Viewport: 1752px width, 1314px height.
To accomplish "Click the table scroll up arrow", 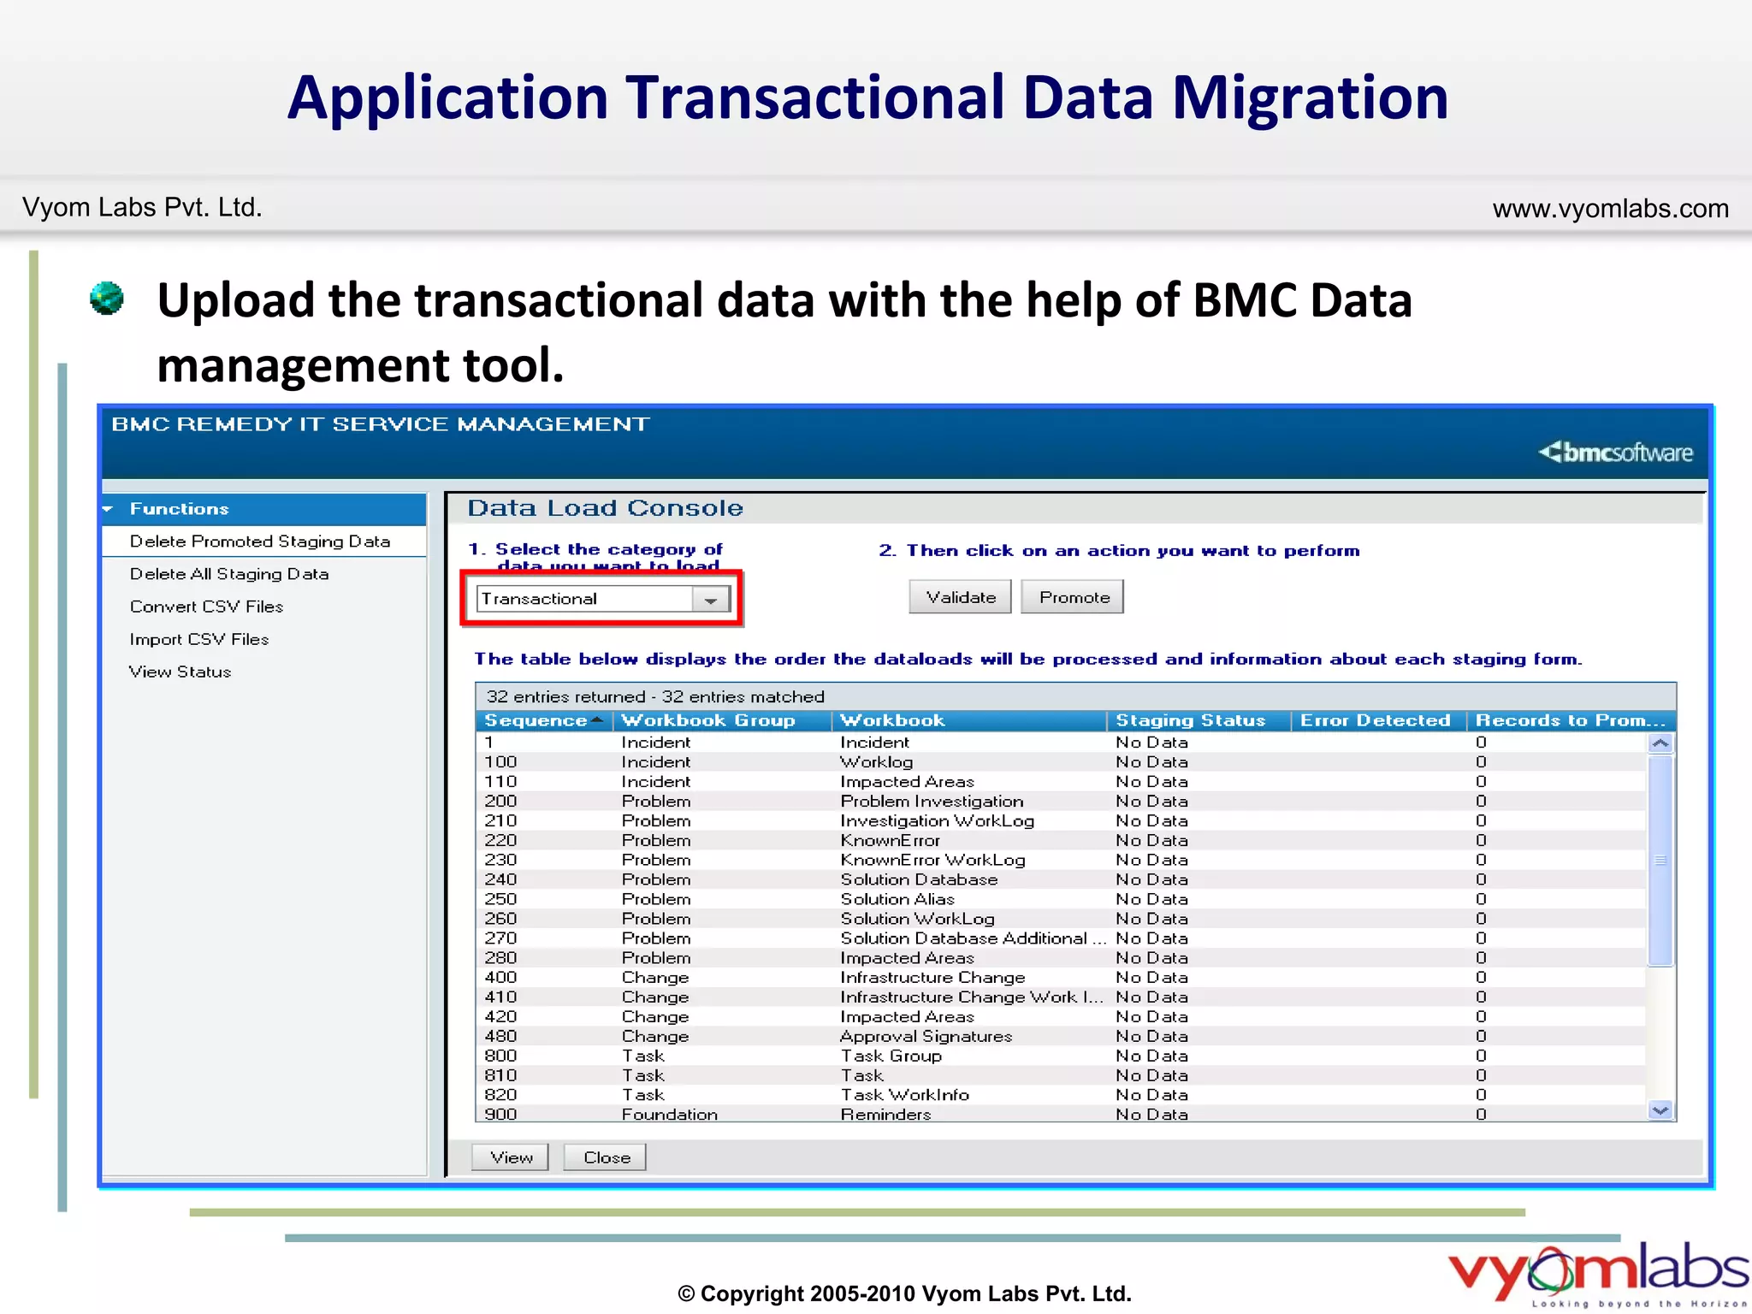I will pyautogui.click(x=1660, y=743).
